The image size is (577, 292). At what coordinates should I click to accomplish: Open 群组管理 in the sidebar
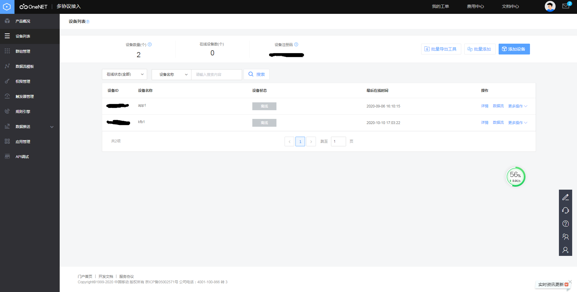(x=30, y=51)
